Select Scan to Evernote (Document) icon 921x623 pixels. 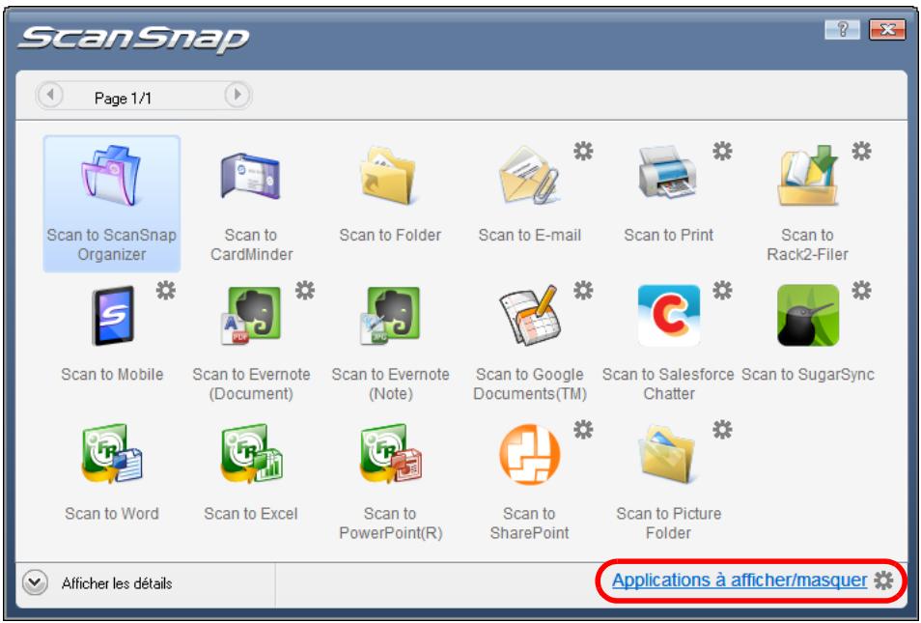click(251, 315)
